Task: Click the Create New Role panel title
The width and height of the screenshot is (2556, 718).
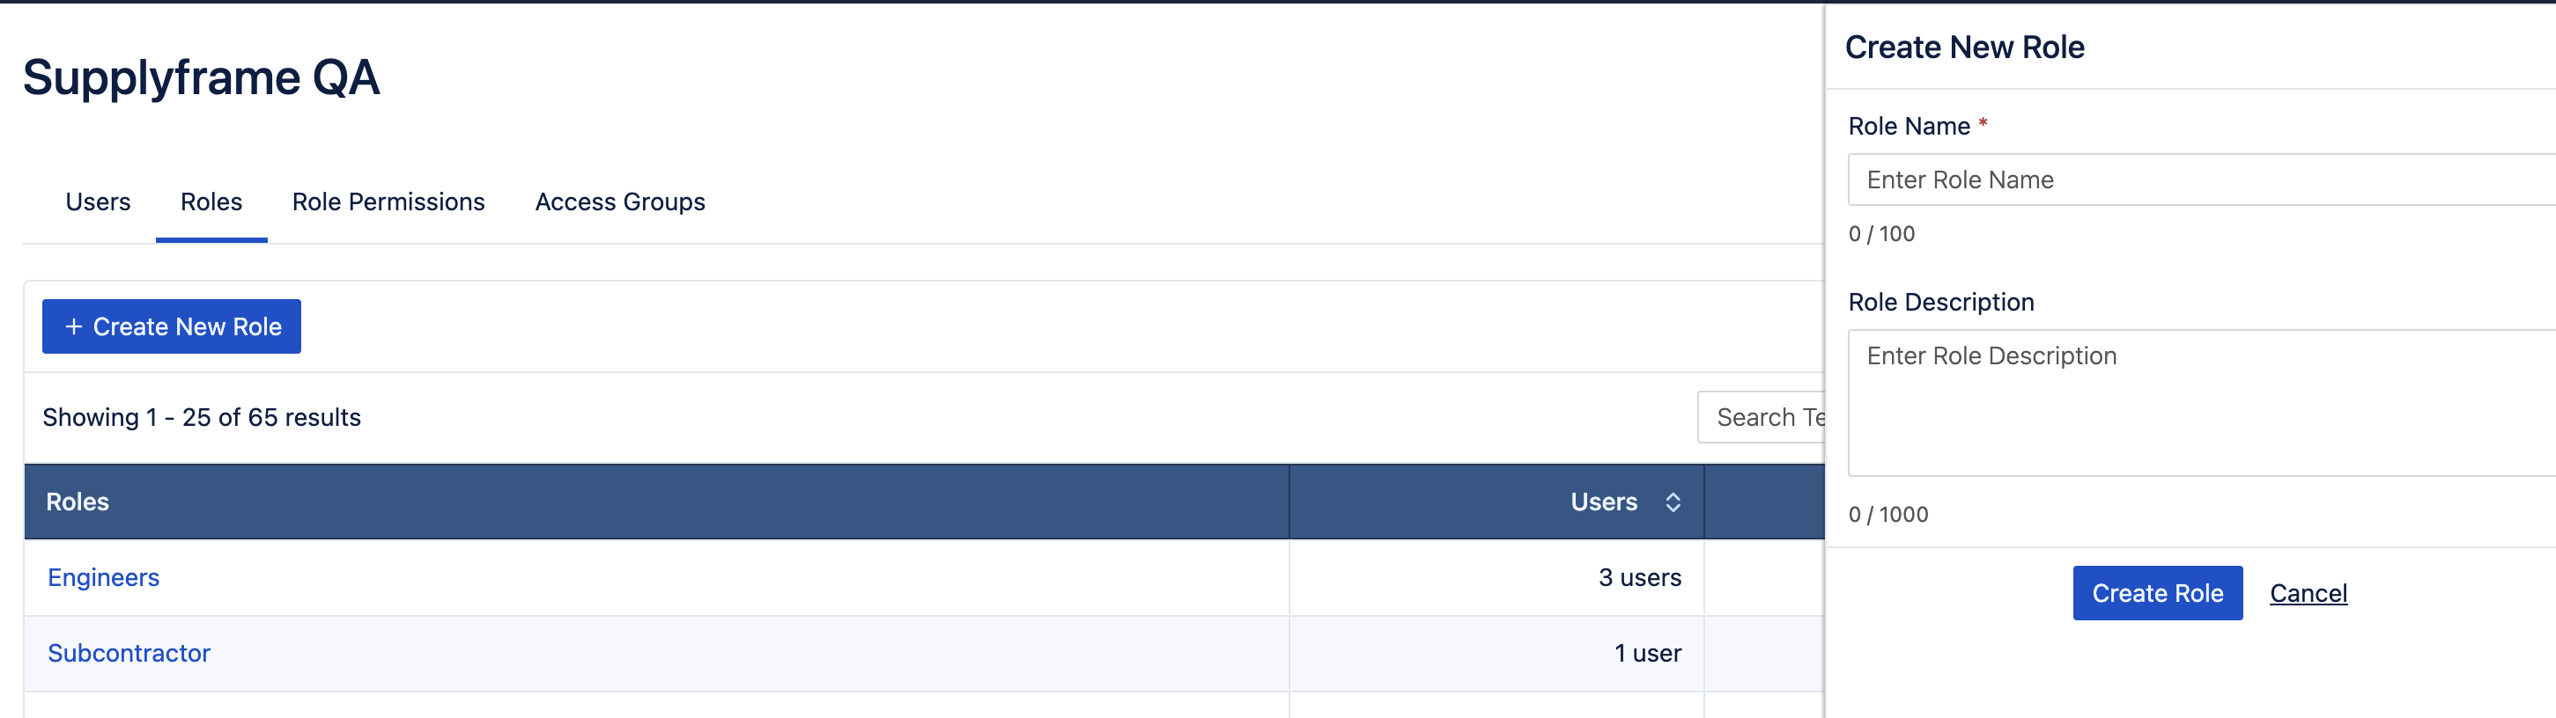Action: tap(1963, 47)
